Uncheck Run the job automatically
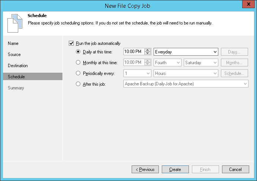This screenshot has width=257, height=181. point(71,43)
